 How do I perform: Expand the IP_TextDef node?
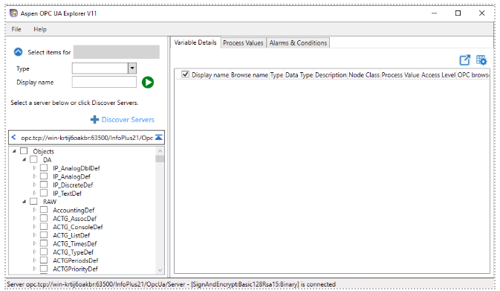point(34,193)
